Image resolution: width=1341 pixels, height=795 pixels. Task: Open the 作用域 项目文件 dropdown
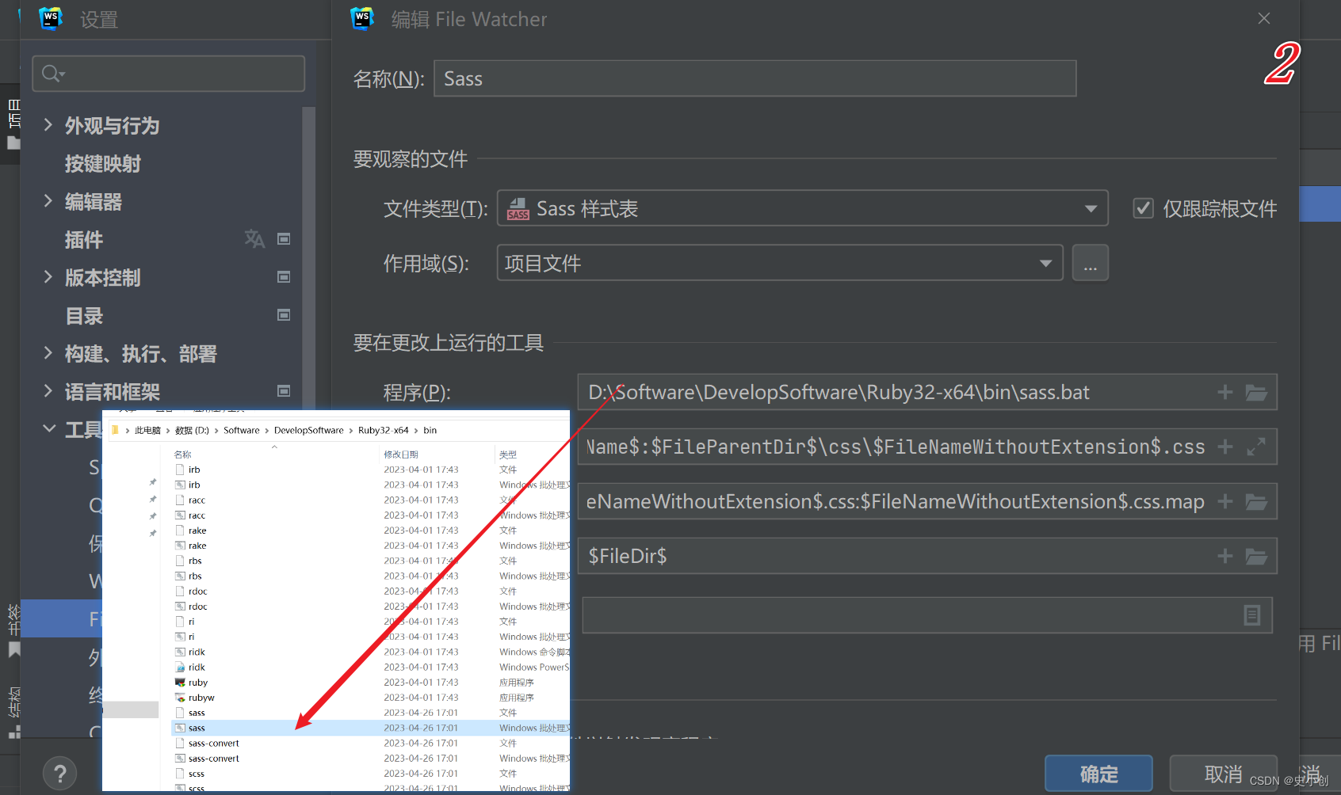[x=780, y=263]
